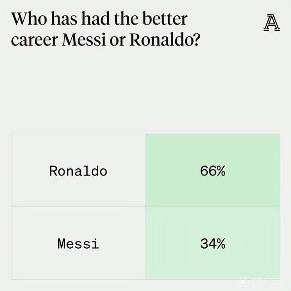Select the Messi row label
Image resolution: width=291 pixels, height=291 pixels.
tap(78, 244)
